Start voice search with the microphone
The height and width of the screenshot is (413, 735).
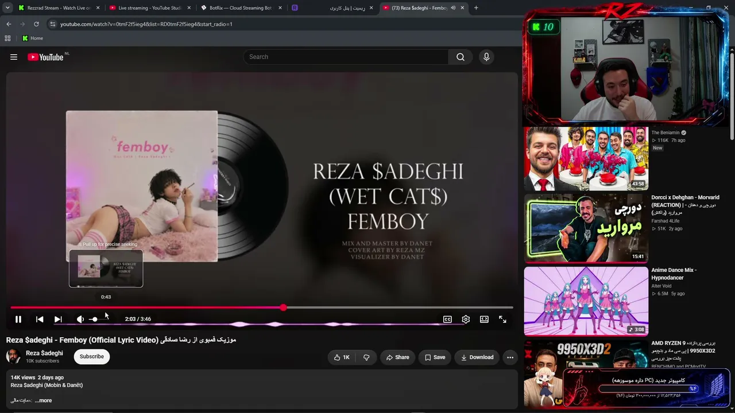pyautogui.click(x=486, y=57)
